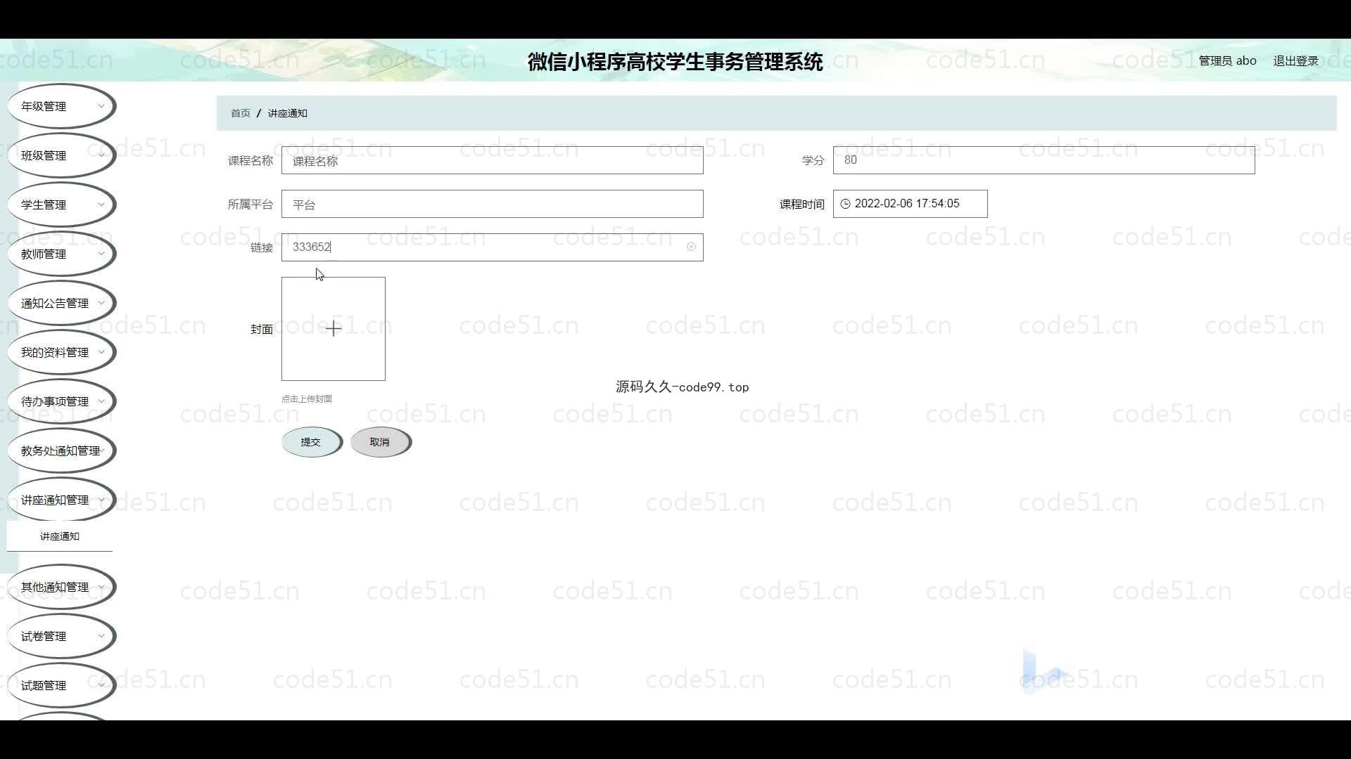Open the clock icon of the 课程时间 picker
The width and height of the screenshot is (1351, 759).
coord(845,204)
